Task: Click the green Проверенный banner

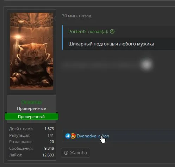Action: pyautogui.click(x=31, y=117)
